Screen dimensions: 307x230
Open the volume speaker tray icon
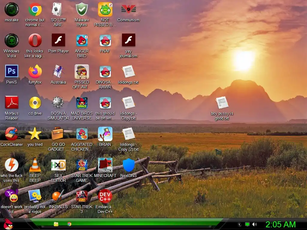254,224
